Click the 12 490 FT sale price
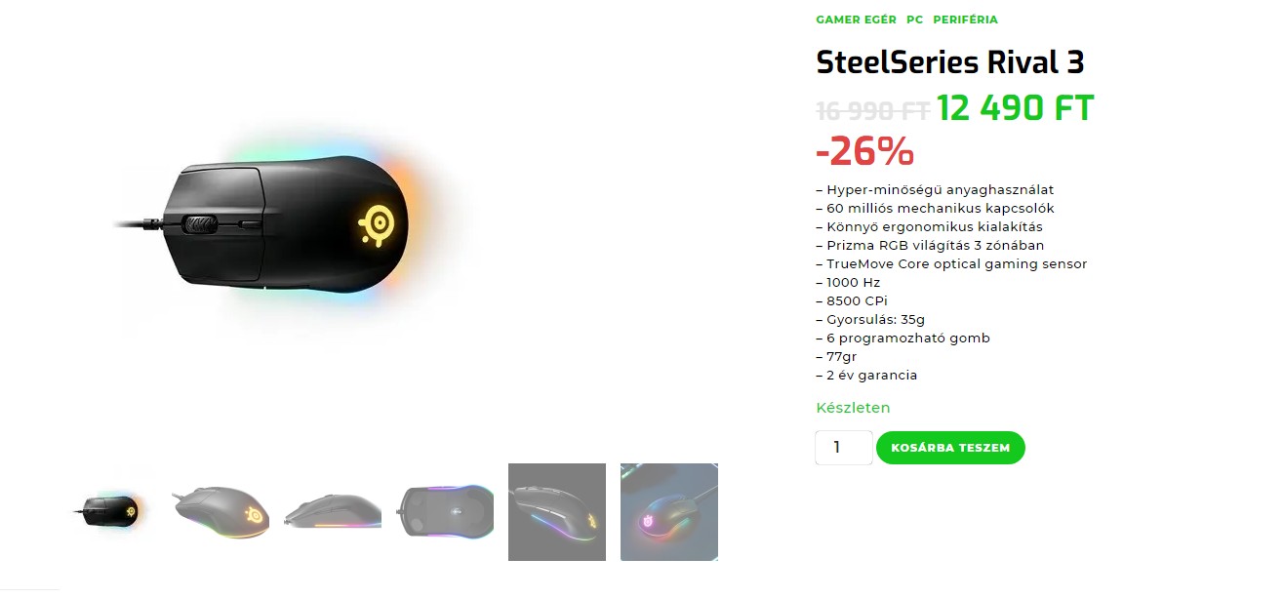Viewport: 1284px width, 598px height. click(x=1015, y=108)
